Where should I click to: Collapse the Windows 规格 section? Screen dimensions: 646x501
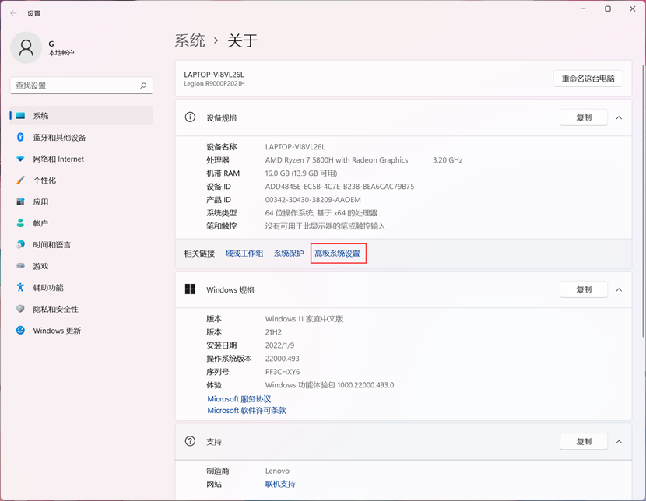click(618, 289)
